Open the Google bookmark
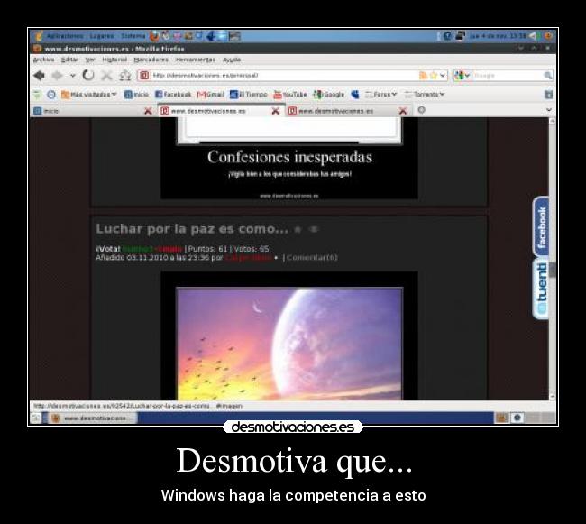The image size is (586, 524). (x=328, y=95)
